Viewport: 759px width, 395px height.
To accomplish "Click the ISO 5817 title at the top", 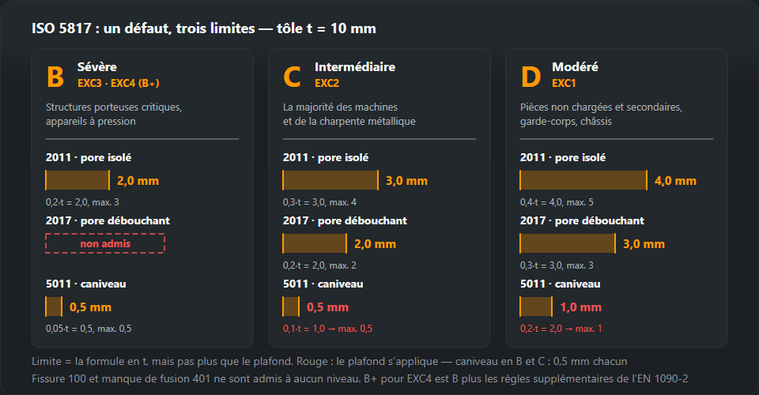I will point(204,28).
